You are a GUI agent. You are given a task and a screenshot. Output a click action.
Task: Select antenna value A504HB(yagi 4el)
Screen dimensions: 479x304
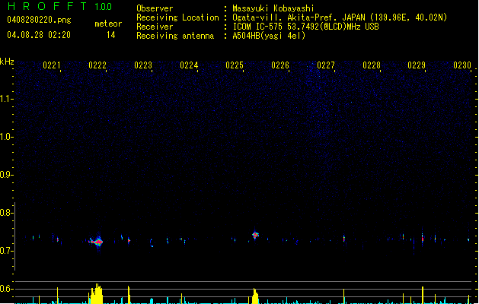point(269,36)
